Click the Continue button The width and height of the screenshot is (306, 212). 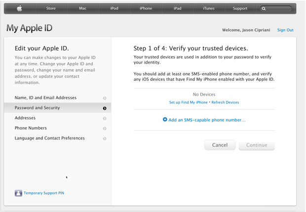tap(257, 145)
